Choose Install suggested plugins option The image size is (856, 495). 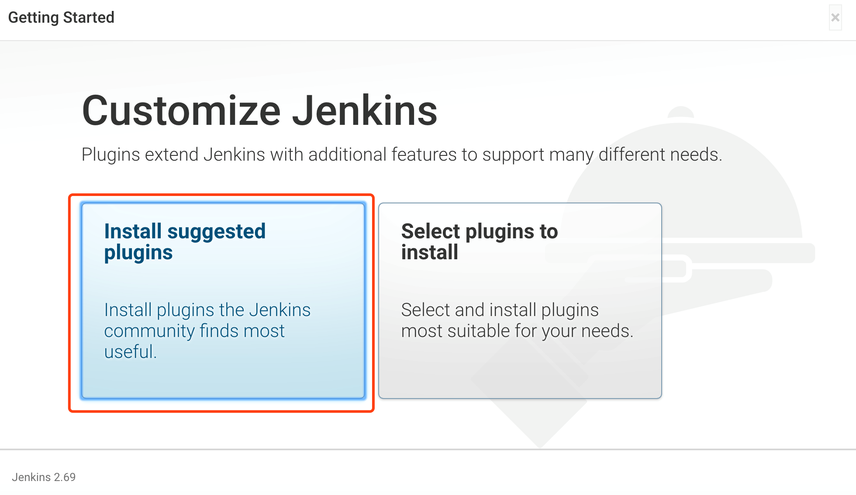[223, 301]
